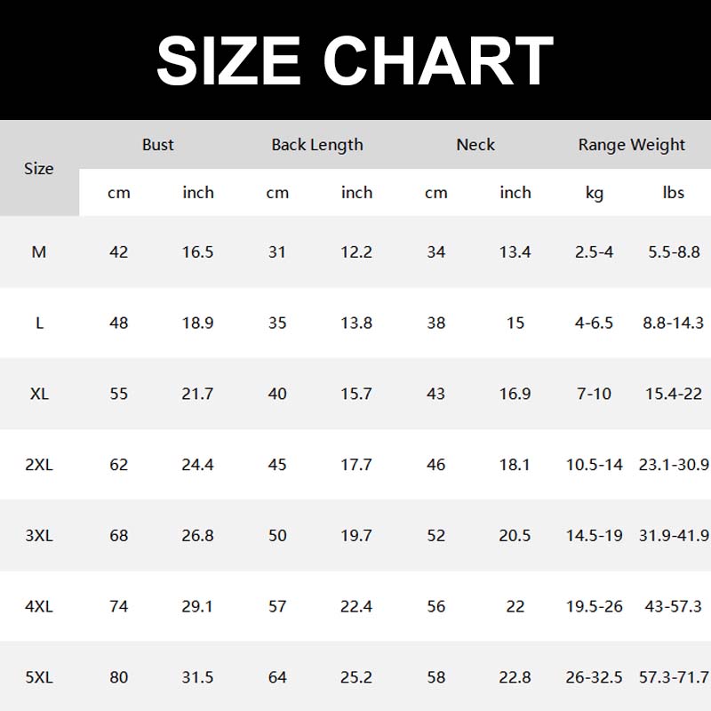Click the 2.5-4 kg weight cell

point(595,252)
